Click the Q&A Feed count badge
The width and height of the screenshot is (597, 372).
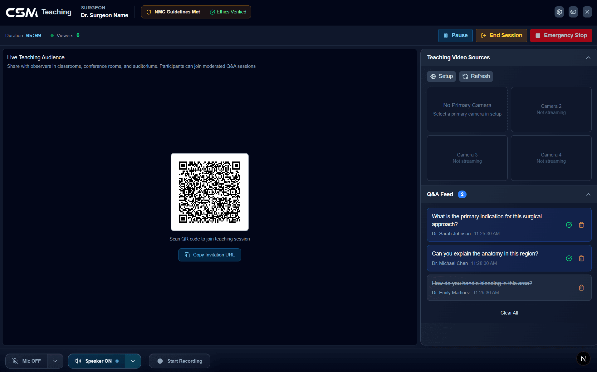[462, 194]
